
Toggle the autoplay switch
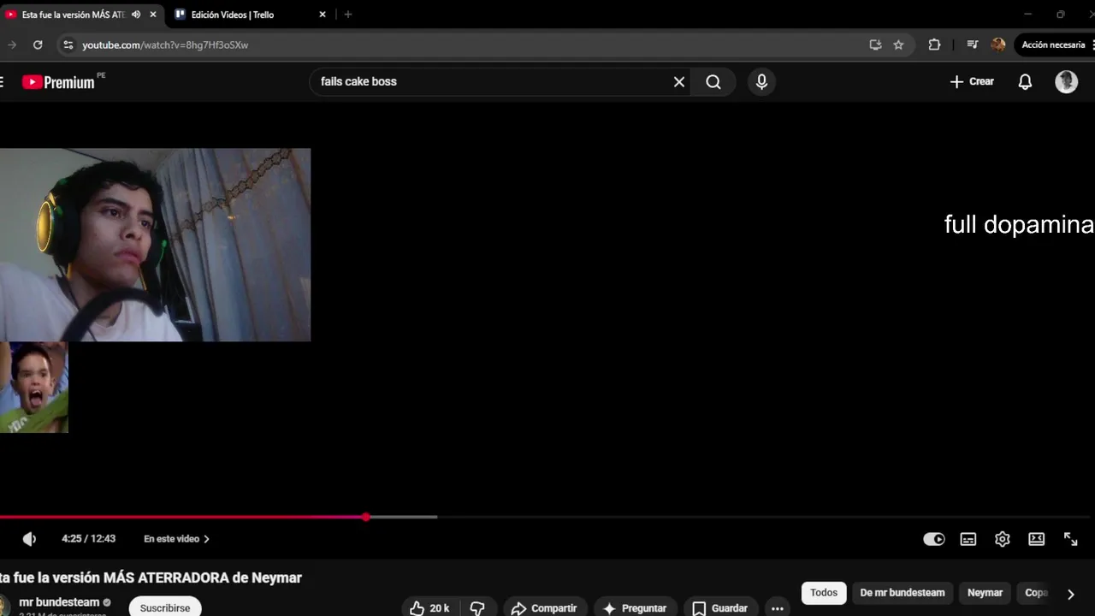[x=934, y=539]
